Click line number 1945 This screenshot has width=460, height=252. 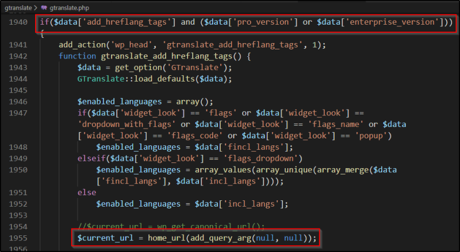(x=18, y=91)
